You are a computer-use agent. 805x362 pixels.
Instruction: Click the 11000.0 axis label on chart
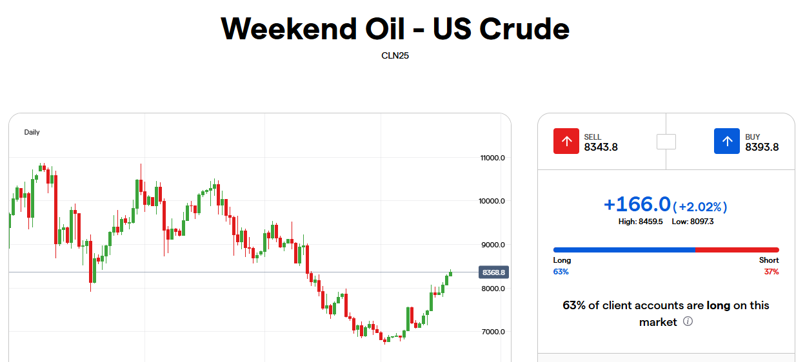pyautogui.click(x=492, y=158)
